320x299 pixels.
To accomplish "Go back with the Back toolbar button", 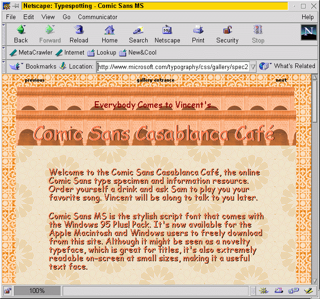I will (x=21, y=34).
